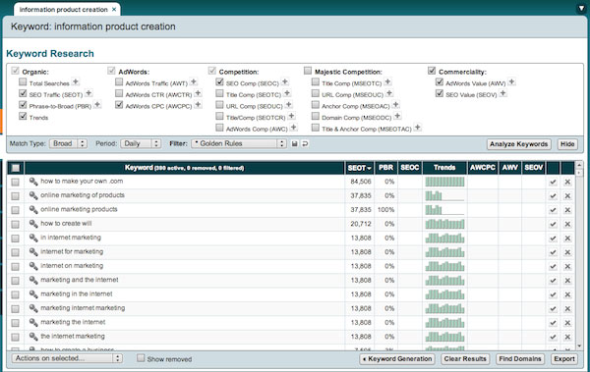Click the Find Domains button
This screenshot has width=590, height=372.
pyautogui.click(x=520, y=359)
